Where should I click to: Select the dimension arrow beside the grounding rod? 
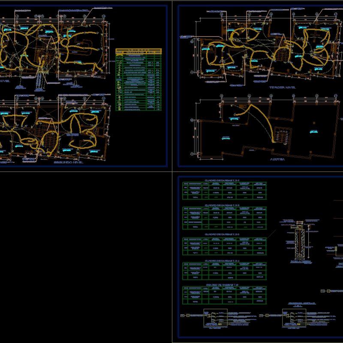308,243
